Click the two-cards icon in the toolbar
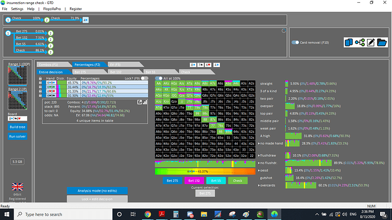392x220 pixels. coord(348,43)
